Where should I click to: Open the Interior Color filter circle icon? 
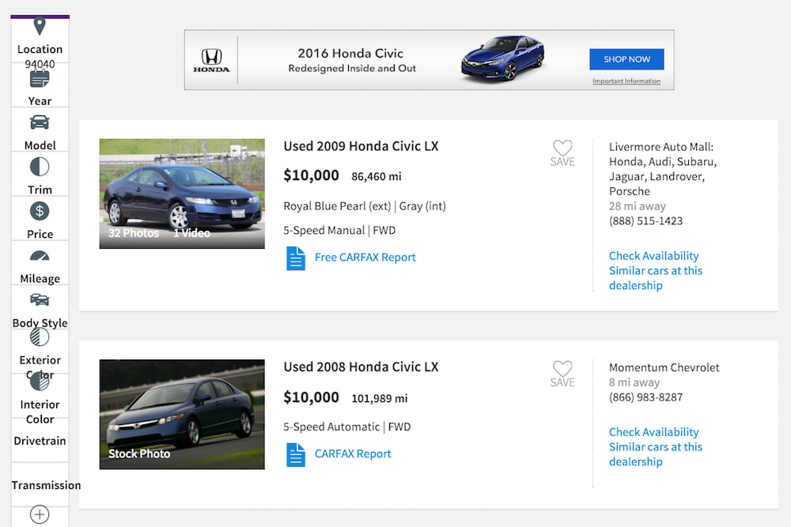40,382
